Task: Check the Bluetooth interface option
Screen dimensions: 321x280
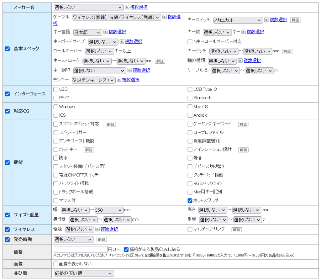Action: [x=190, y=98]
